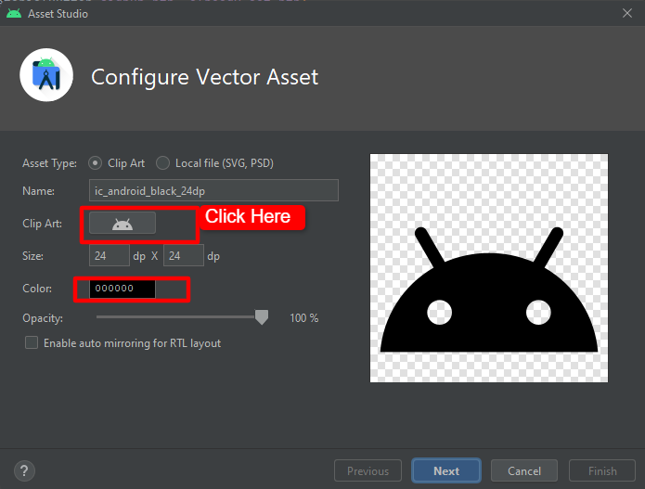Click the Android Studio logo icon
This screenshot has height=489, width=645.
pyautogui.click(x=46, y=75)
